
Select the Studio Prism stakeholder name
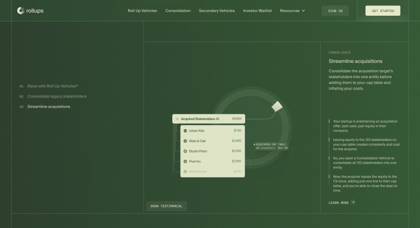tap(198, 151)
